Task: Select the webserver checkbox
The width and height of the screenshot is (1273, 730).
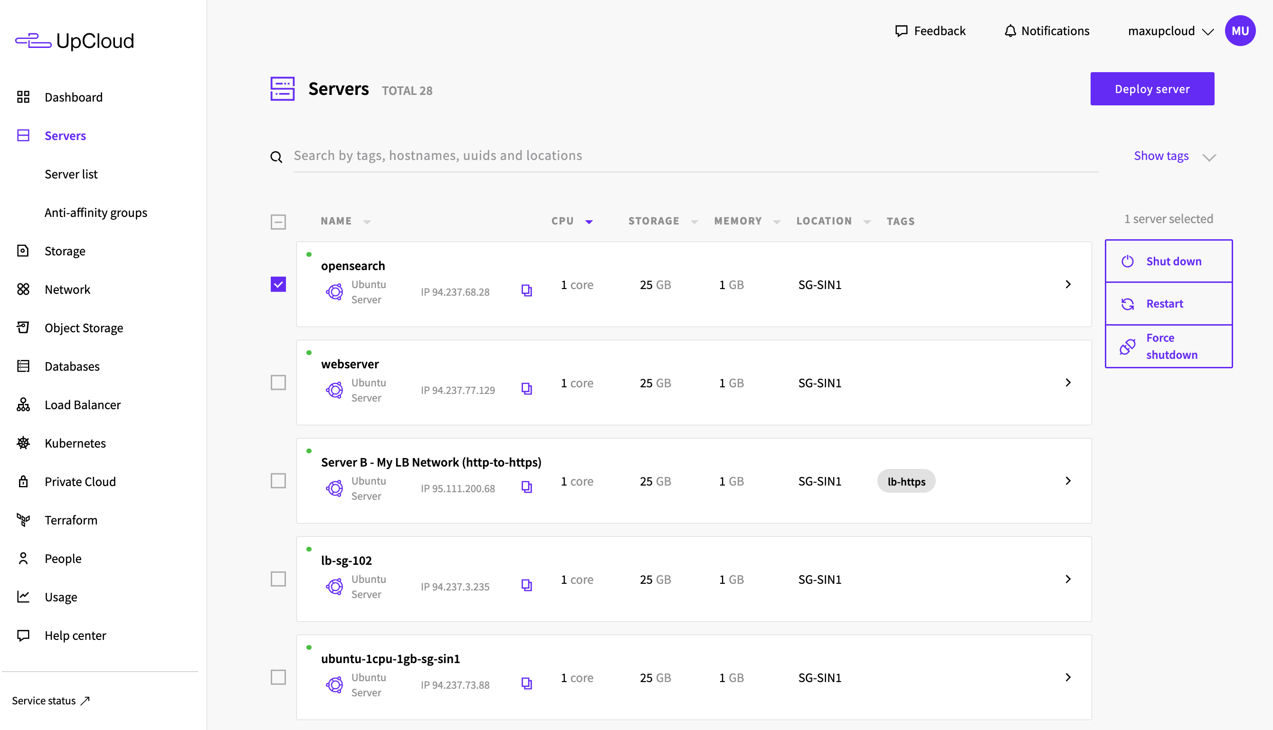Action: (278, 383)
